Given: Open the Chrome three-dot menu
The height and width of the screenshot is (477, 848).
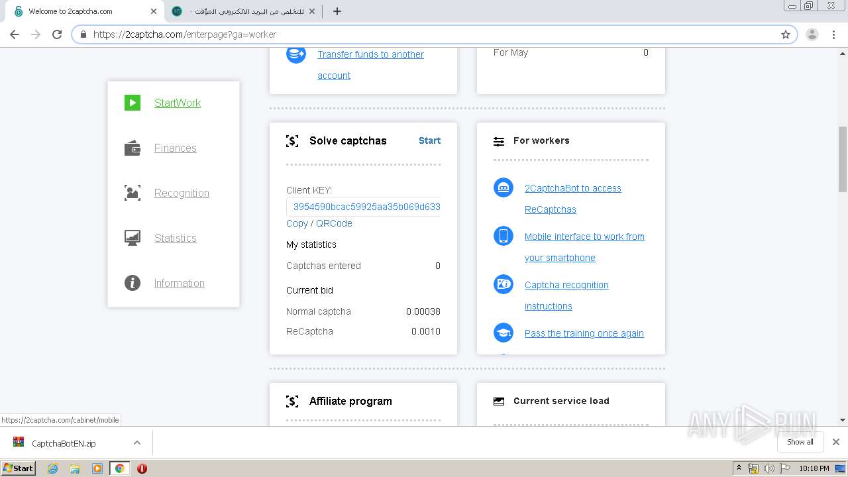Looking at the screenshot, I should coord(833,34).
